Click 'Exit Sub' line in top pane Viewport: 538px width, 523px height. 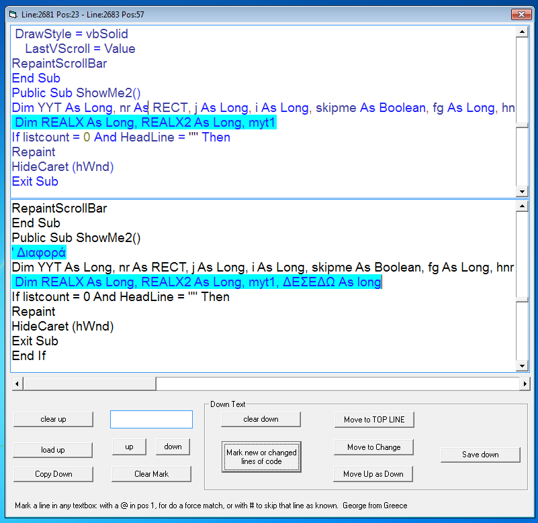tap(35, 181)
